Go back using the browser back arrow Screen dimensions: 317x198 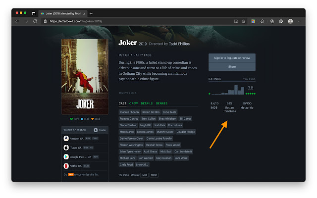click(17, 21)
